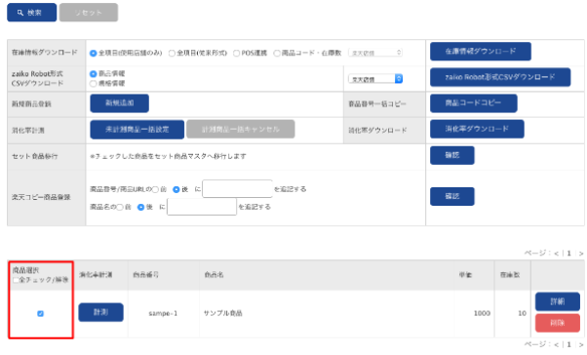Screen dimensions: 587x355
Task: Click the 計測 button for sampe-1
Action: click(100, 312)
